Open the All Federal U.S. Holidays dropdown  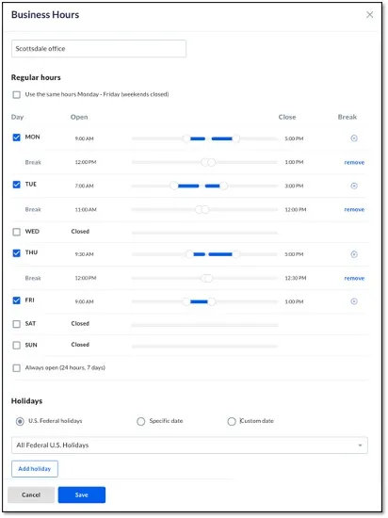[189, 445]
